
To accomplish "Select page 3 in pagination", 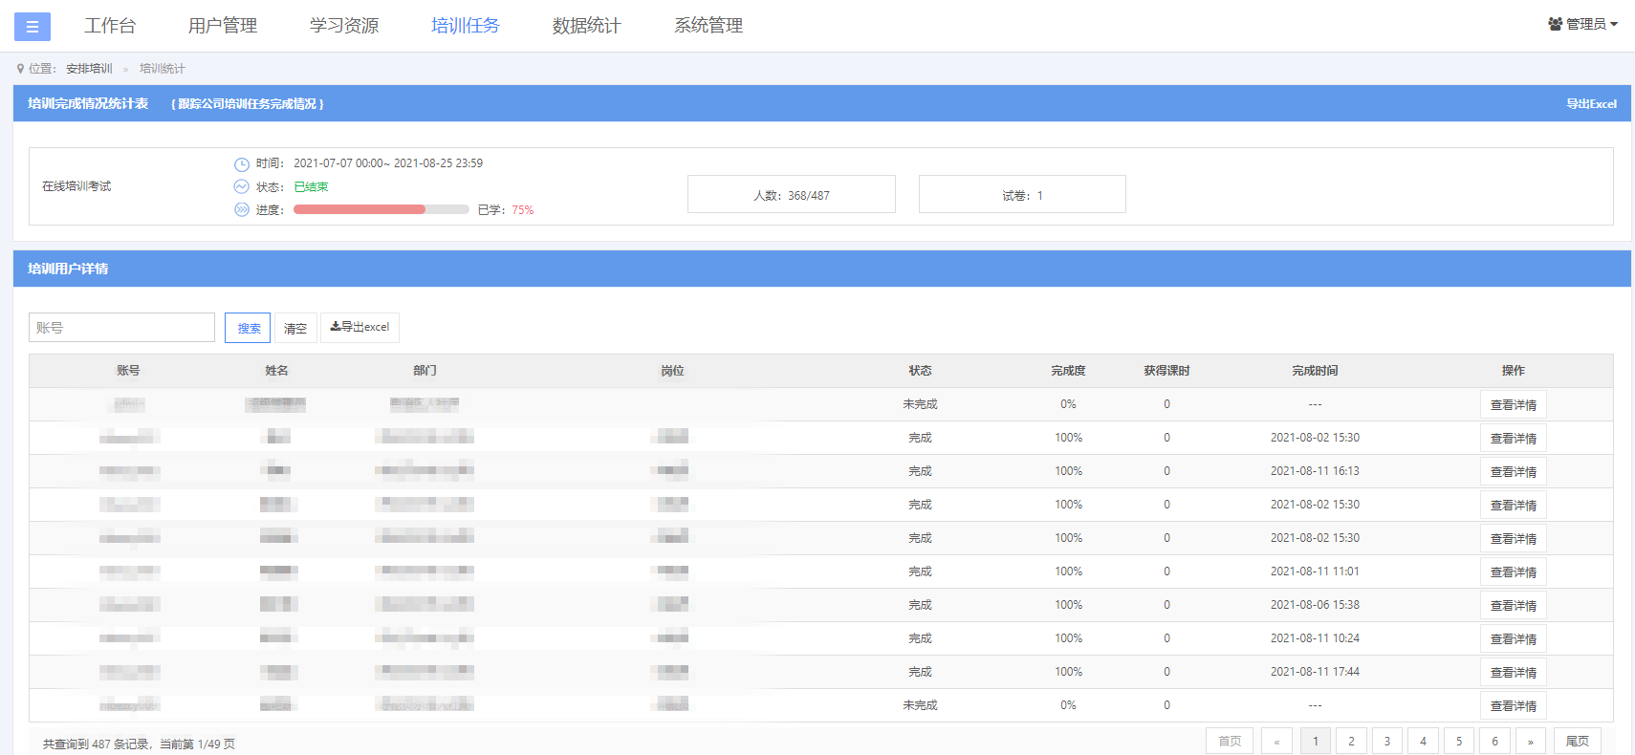I will [1387, 742].
